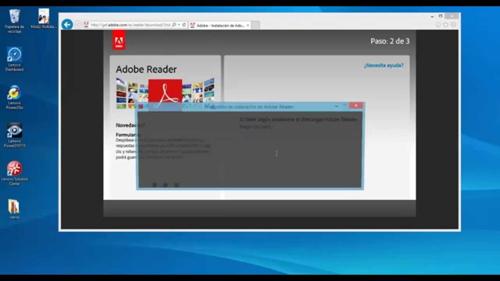Open the Lenovo Solution Center desktop shortcut

tap(14, 174)
